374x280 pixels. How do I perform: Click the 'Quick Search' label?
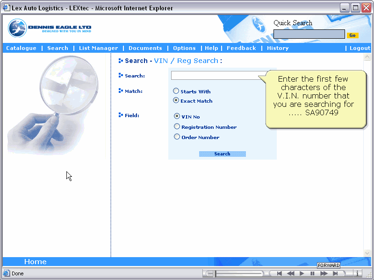tap(293, 23)
